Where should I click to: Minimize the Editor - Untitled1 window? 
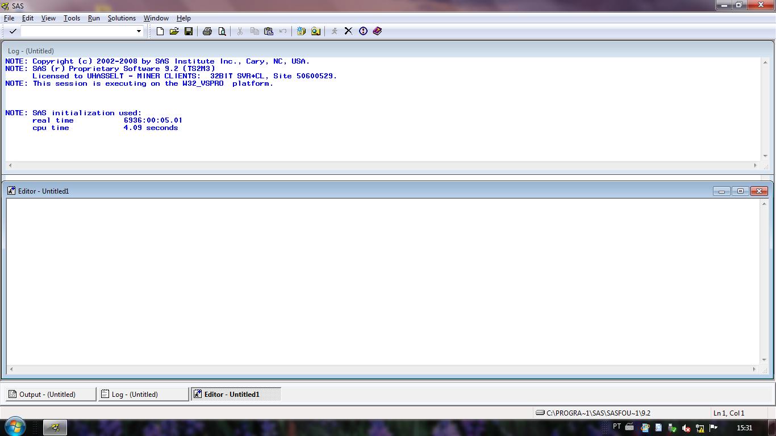click(x=721, y=191)
